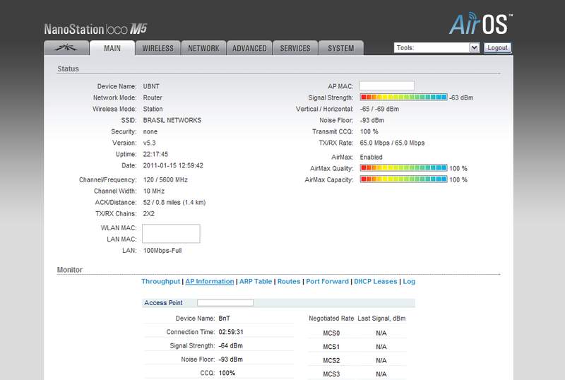Image resolution: width=565 pixels, height=380 pixels.
Task: Click TX/RX Rate 65.0 Mbps / 65.0 Mbps
Action: [x=392, y=143]
